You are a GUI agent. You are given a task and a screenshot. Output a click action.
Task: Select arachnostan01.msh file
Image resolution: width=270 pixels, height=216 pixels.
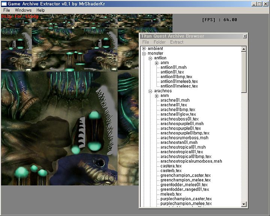(179, 142)
